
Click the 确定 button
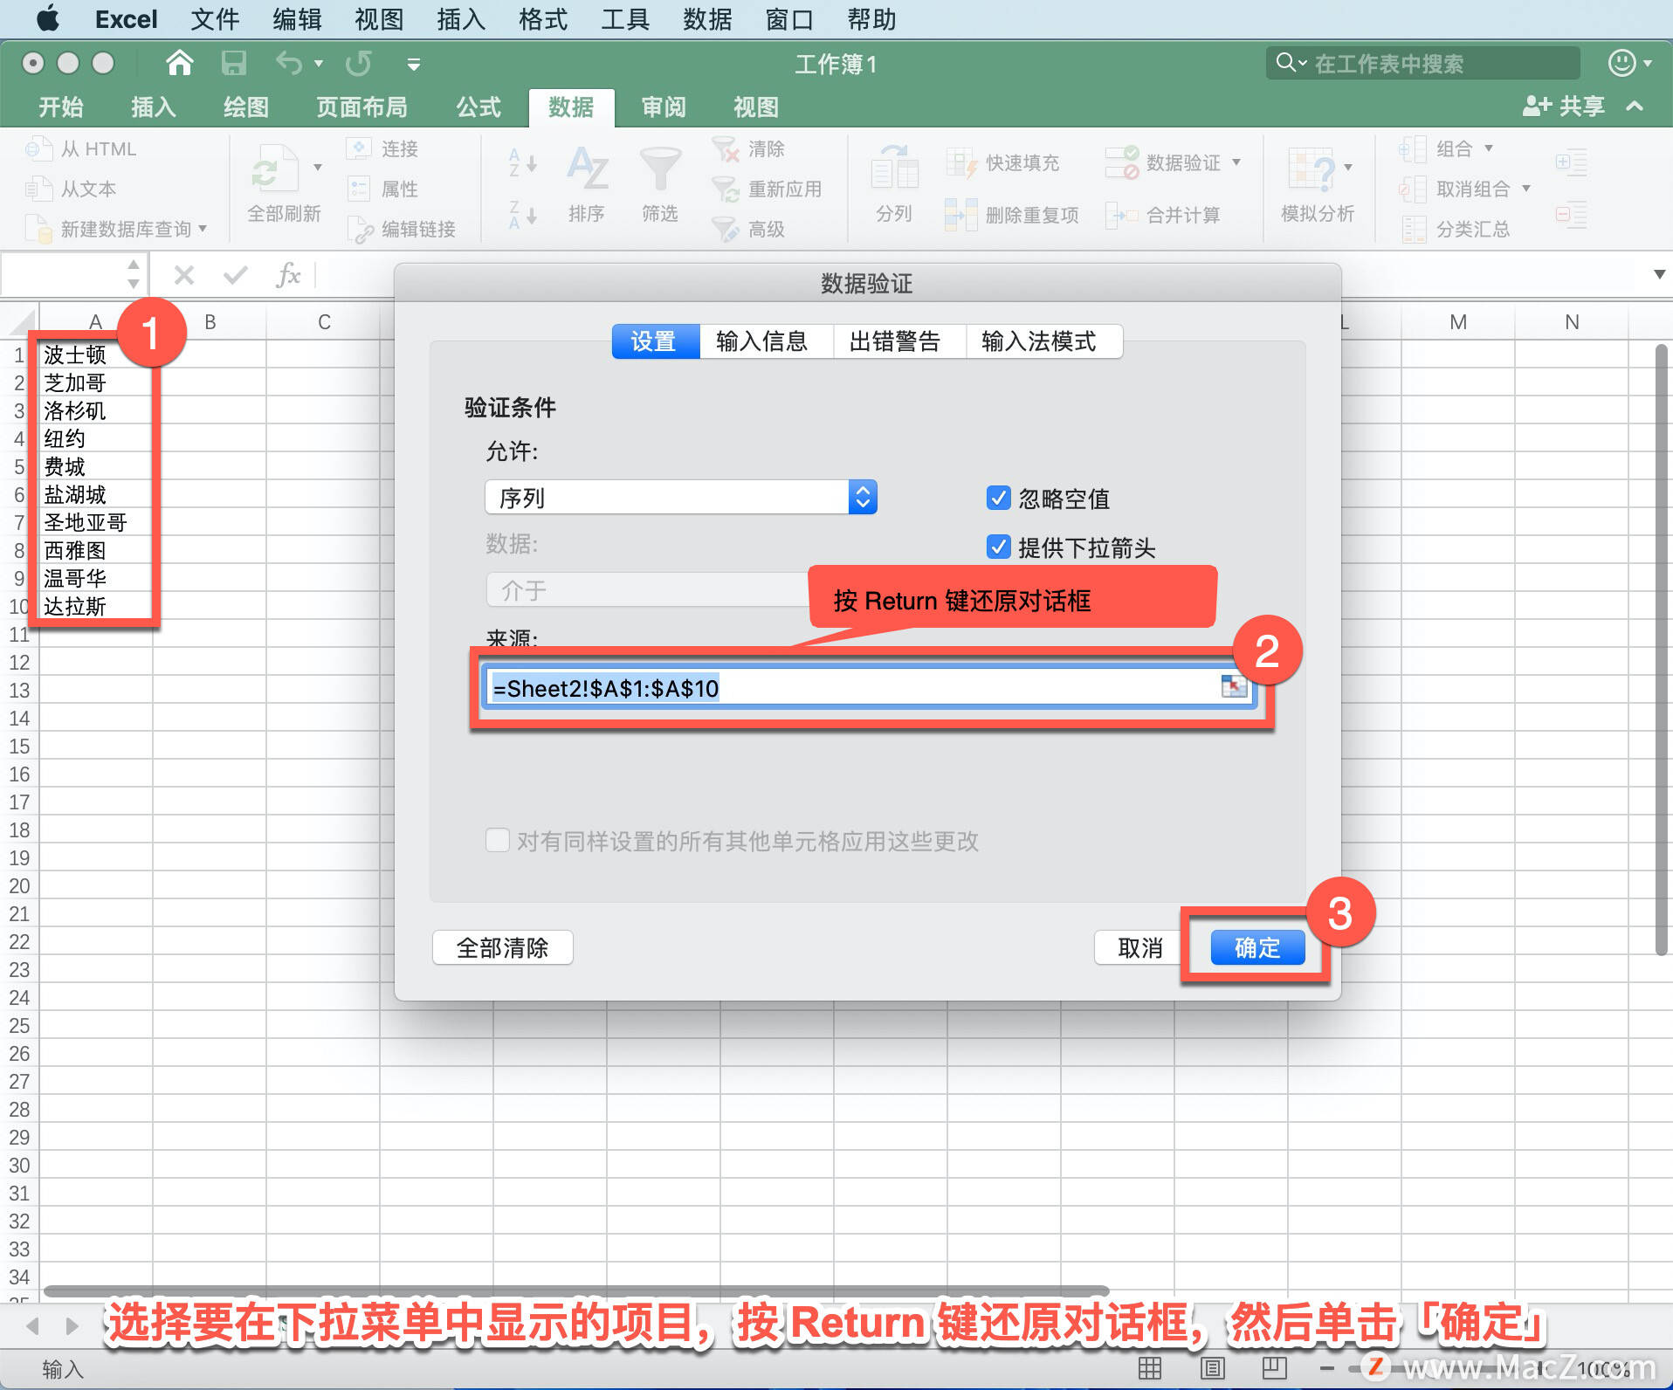pos(1256,947)
